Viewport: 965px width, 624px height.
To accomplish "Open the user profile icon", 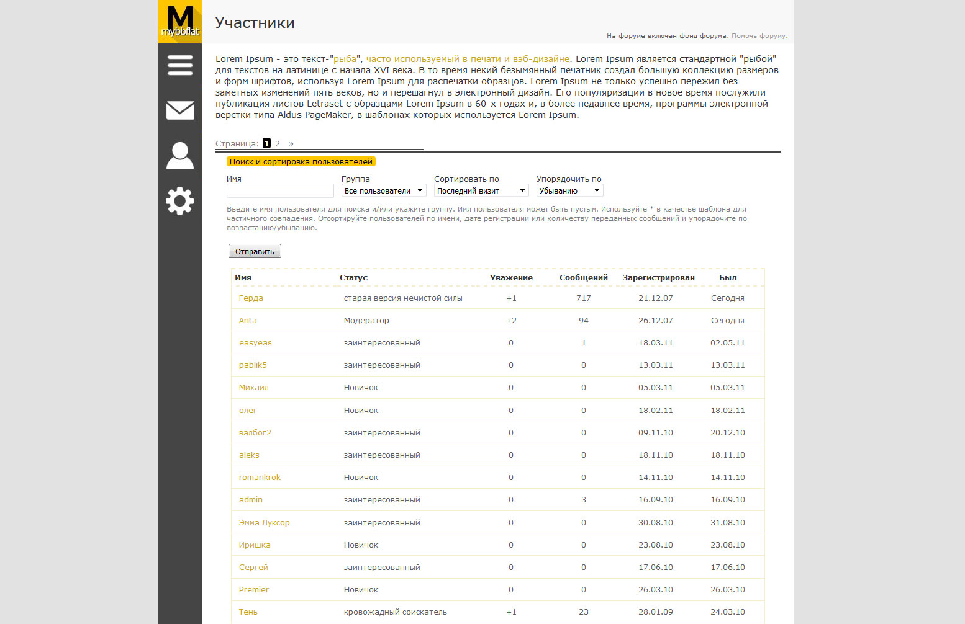I will pyautogui.click(x=180, y=155).
